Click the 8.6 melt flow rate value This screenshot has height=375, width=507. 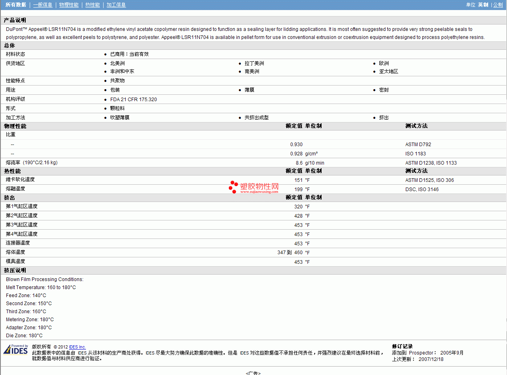click(299, 163)
